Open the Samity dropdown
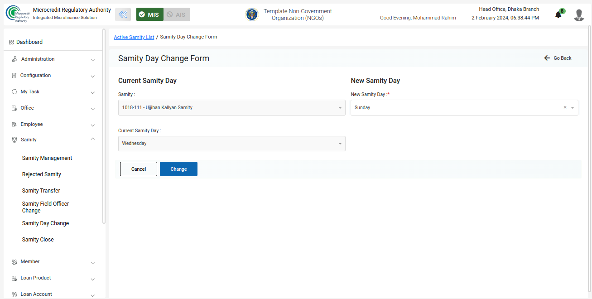 tap(231, 108)
